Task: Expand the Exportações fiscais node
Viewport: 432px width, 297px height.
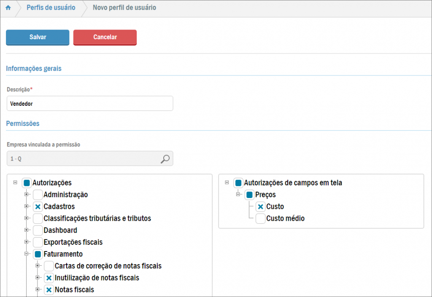Action: (x=26, y=242)
